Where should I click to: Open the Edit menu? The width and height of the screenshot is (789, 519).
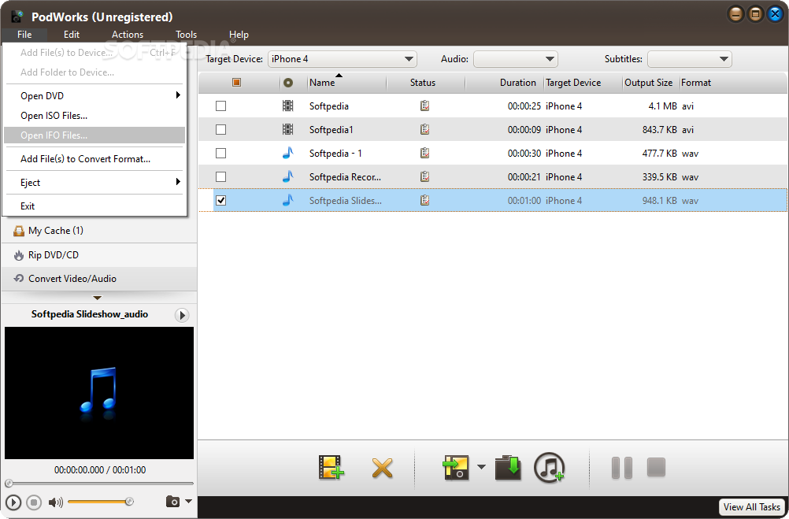tap(72, 34)
